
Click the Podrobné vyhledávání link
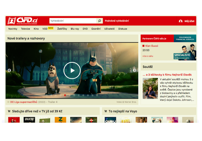pos(117,21)
